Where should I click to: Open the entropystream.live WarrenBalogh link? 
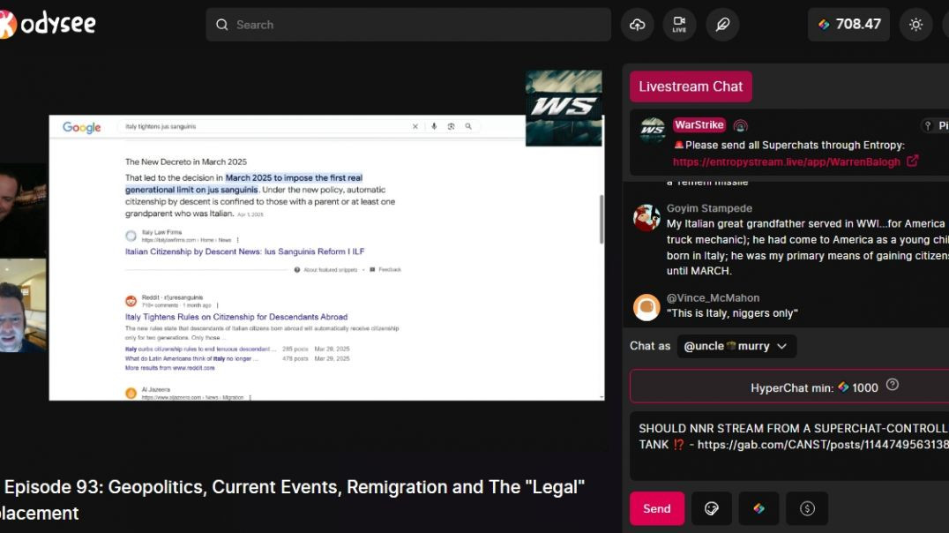pos(786,161)
